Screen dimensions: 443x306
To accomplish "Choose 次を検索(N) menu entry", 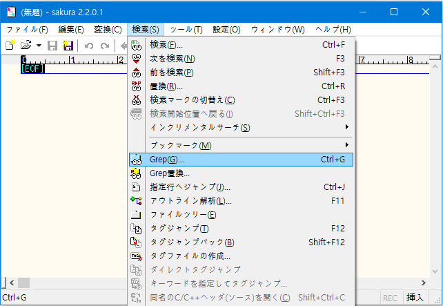I will click(241, 59).
